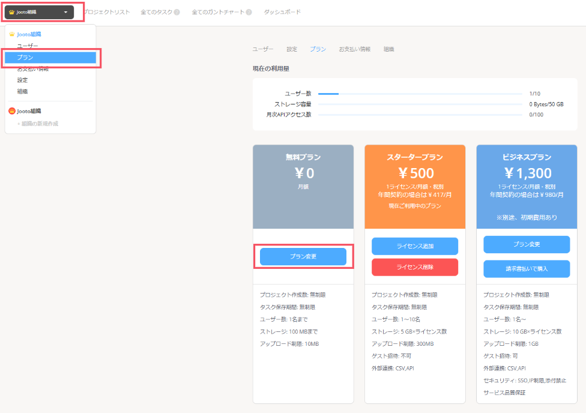Image resolution: width=586 pixels, height=413 pixels.
Task: Click the help icon beside 全てのガントチャート
Action: (249, 13)
